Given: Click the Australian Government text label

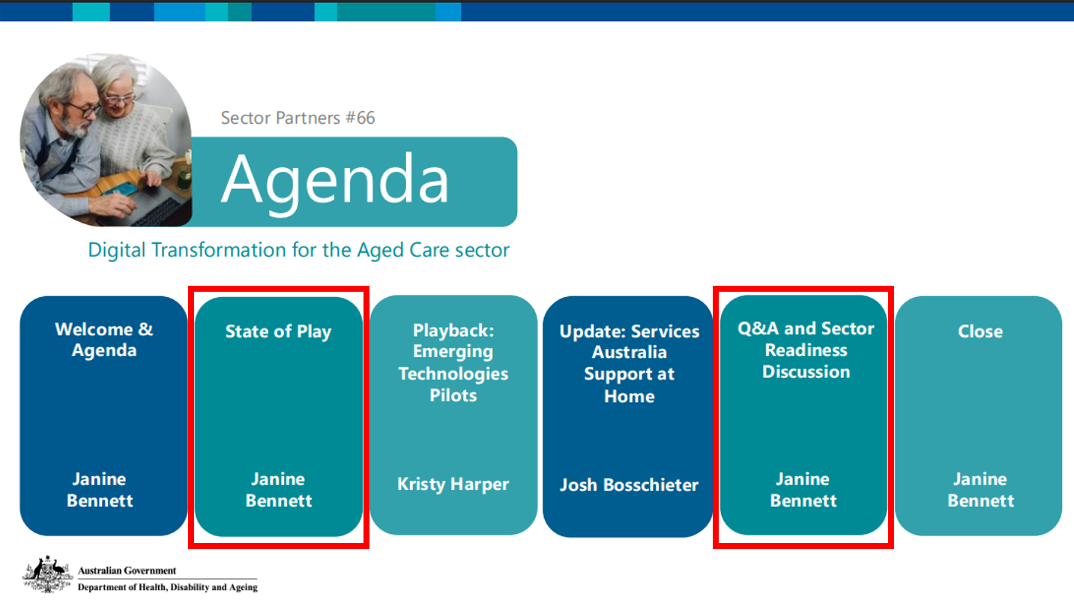Looking at the screenshot, I should coord(127,571).
